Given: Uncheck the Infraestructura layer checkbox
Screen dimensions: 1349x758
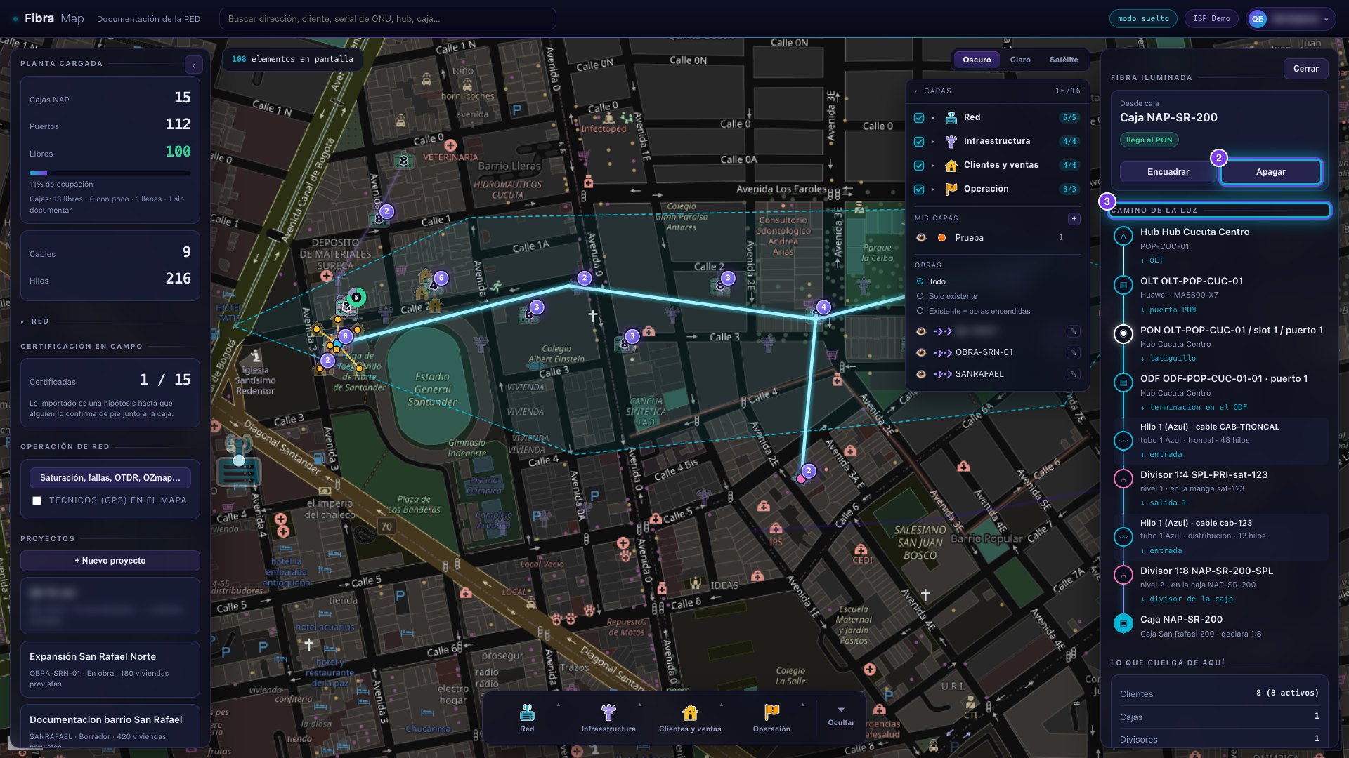Looking at the screenshot, I should pyautogui.click(x=919, y=142).
